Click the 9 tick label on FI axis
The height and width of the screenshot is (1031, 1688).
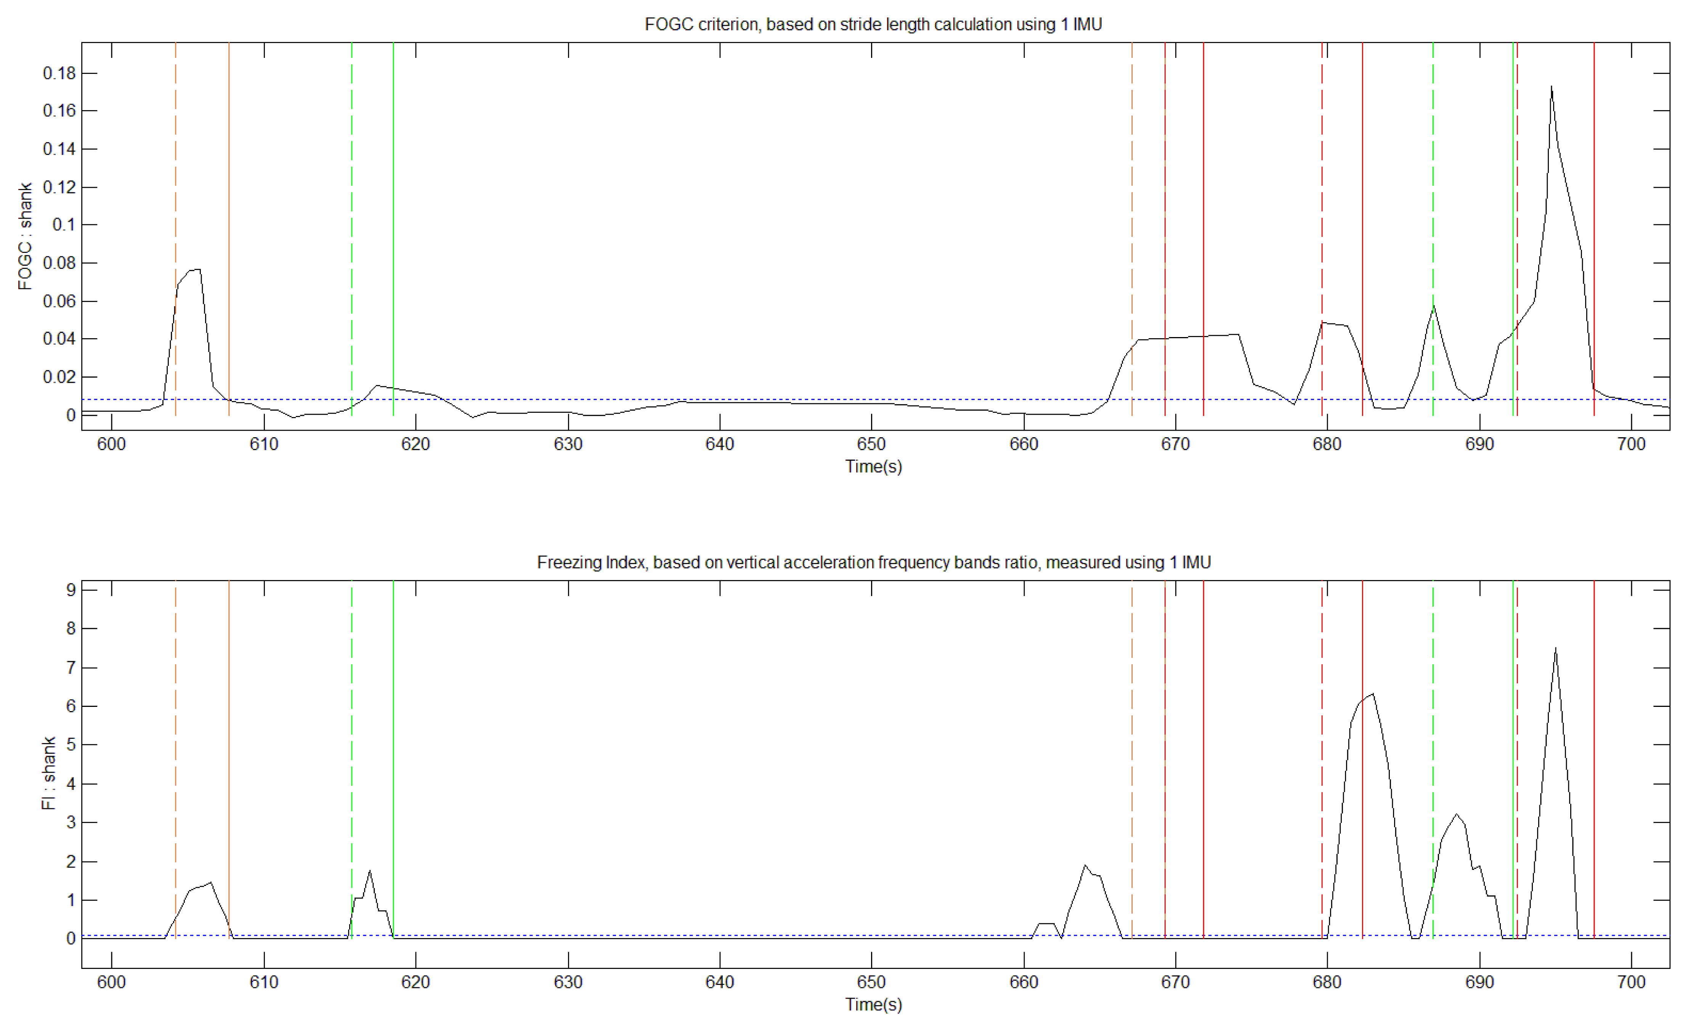[x=71, y=590]
